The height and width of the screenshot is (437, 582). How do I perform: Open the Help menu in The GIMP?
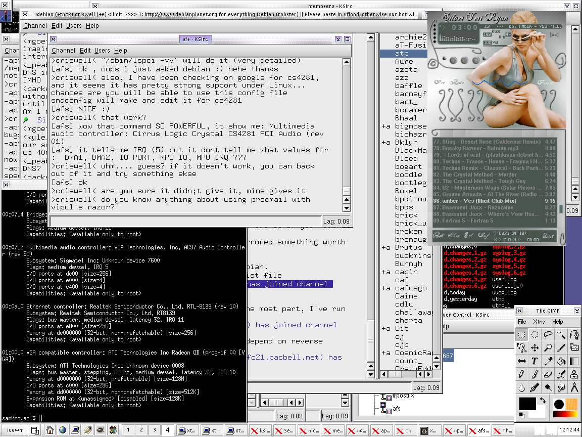click(558, 322)
